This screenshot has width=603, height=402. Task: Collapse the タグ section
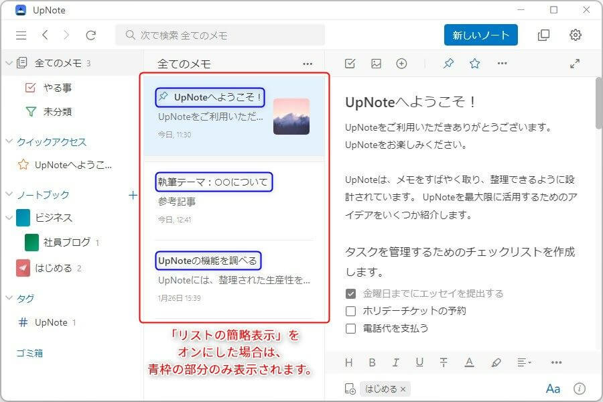click(9, 297)
